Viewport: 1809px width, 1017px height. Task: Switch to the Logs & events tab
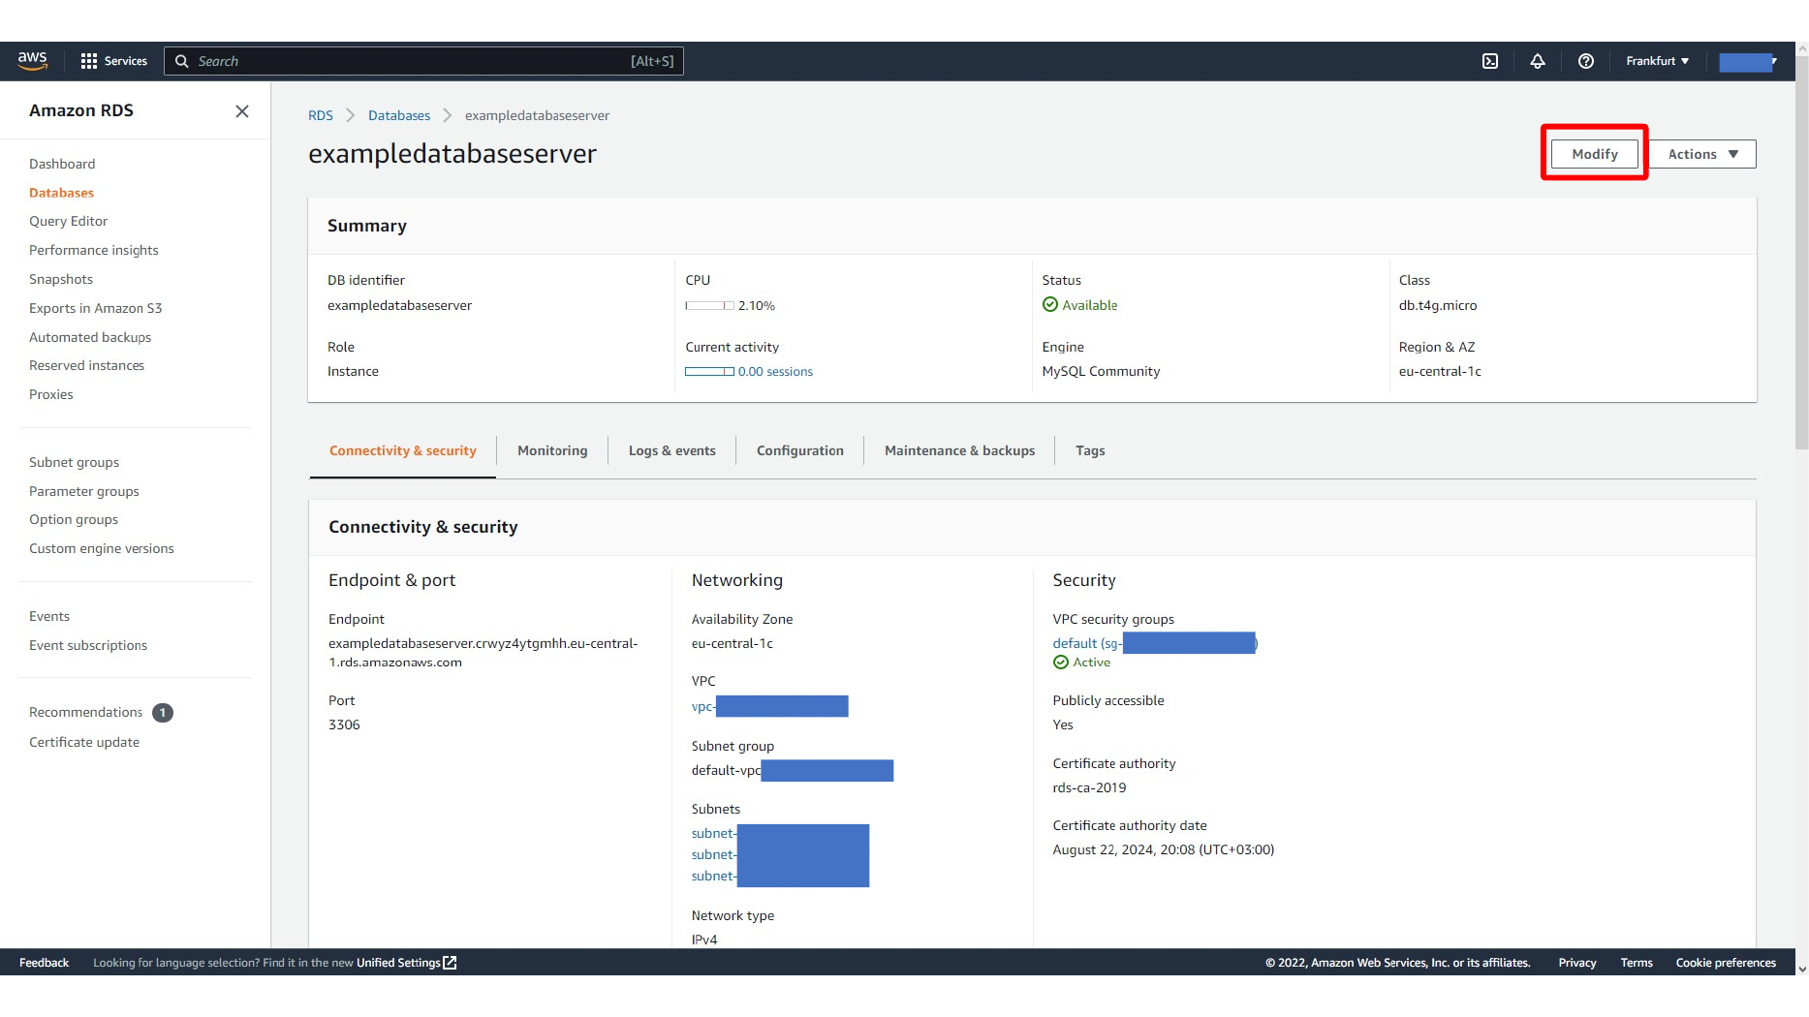click(x=672, y=450)
